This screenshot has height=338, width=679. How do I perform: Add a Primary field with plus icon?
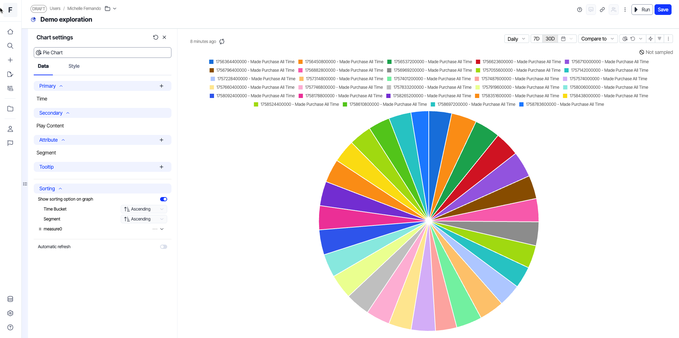161,86
